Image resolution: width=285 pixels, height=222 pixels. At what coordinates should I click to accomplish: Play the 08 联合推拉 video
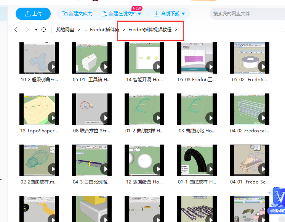coord(106,118)
